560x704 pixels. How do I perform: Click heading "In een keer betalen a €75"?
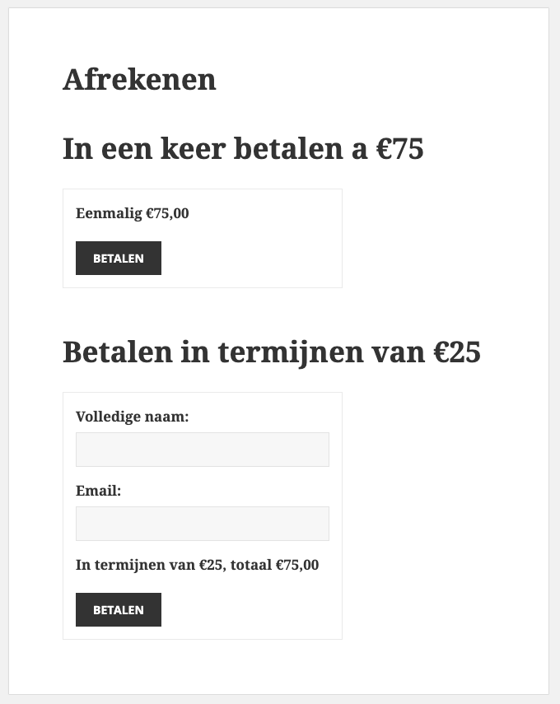(x=243, y=149)
